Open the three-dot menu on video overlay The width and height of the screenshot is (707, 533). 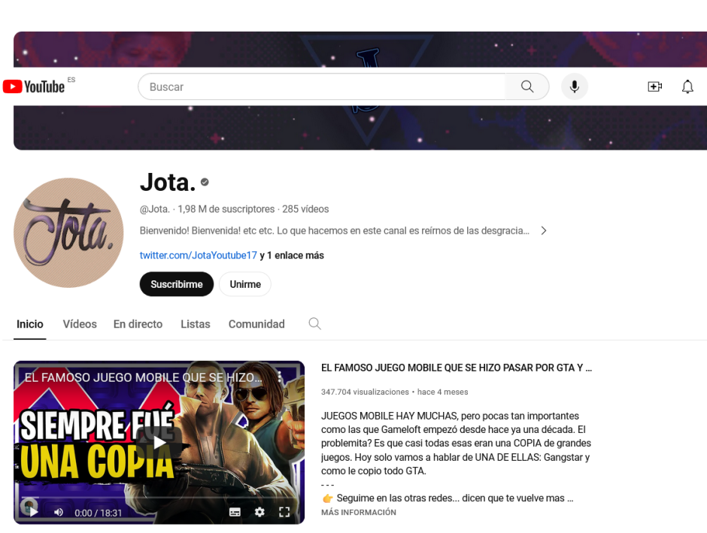pyautogui.click(x=280, y=377)
